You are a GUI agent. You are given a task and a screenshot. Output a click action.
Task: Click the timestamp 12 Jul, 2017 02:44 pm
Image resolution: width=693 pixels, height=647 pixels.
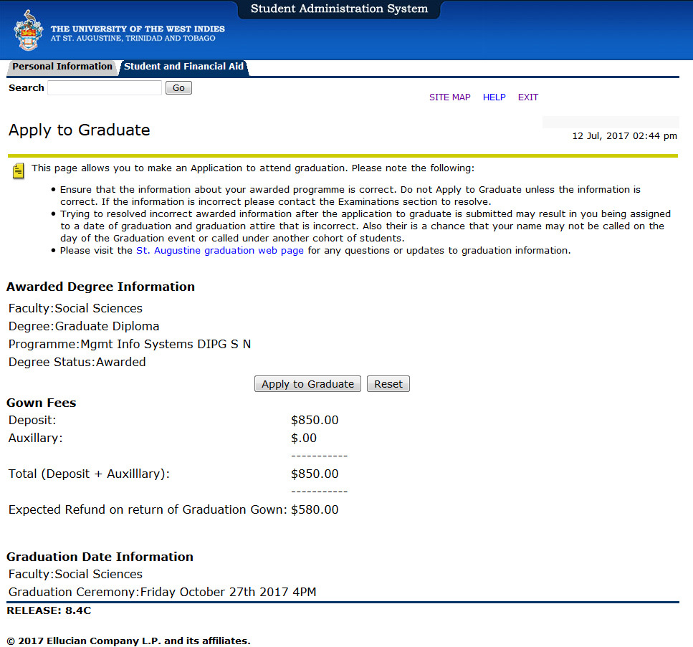point(623,135)
